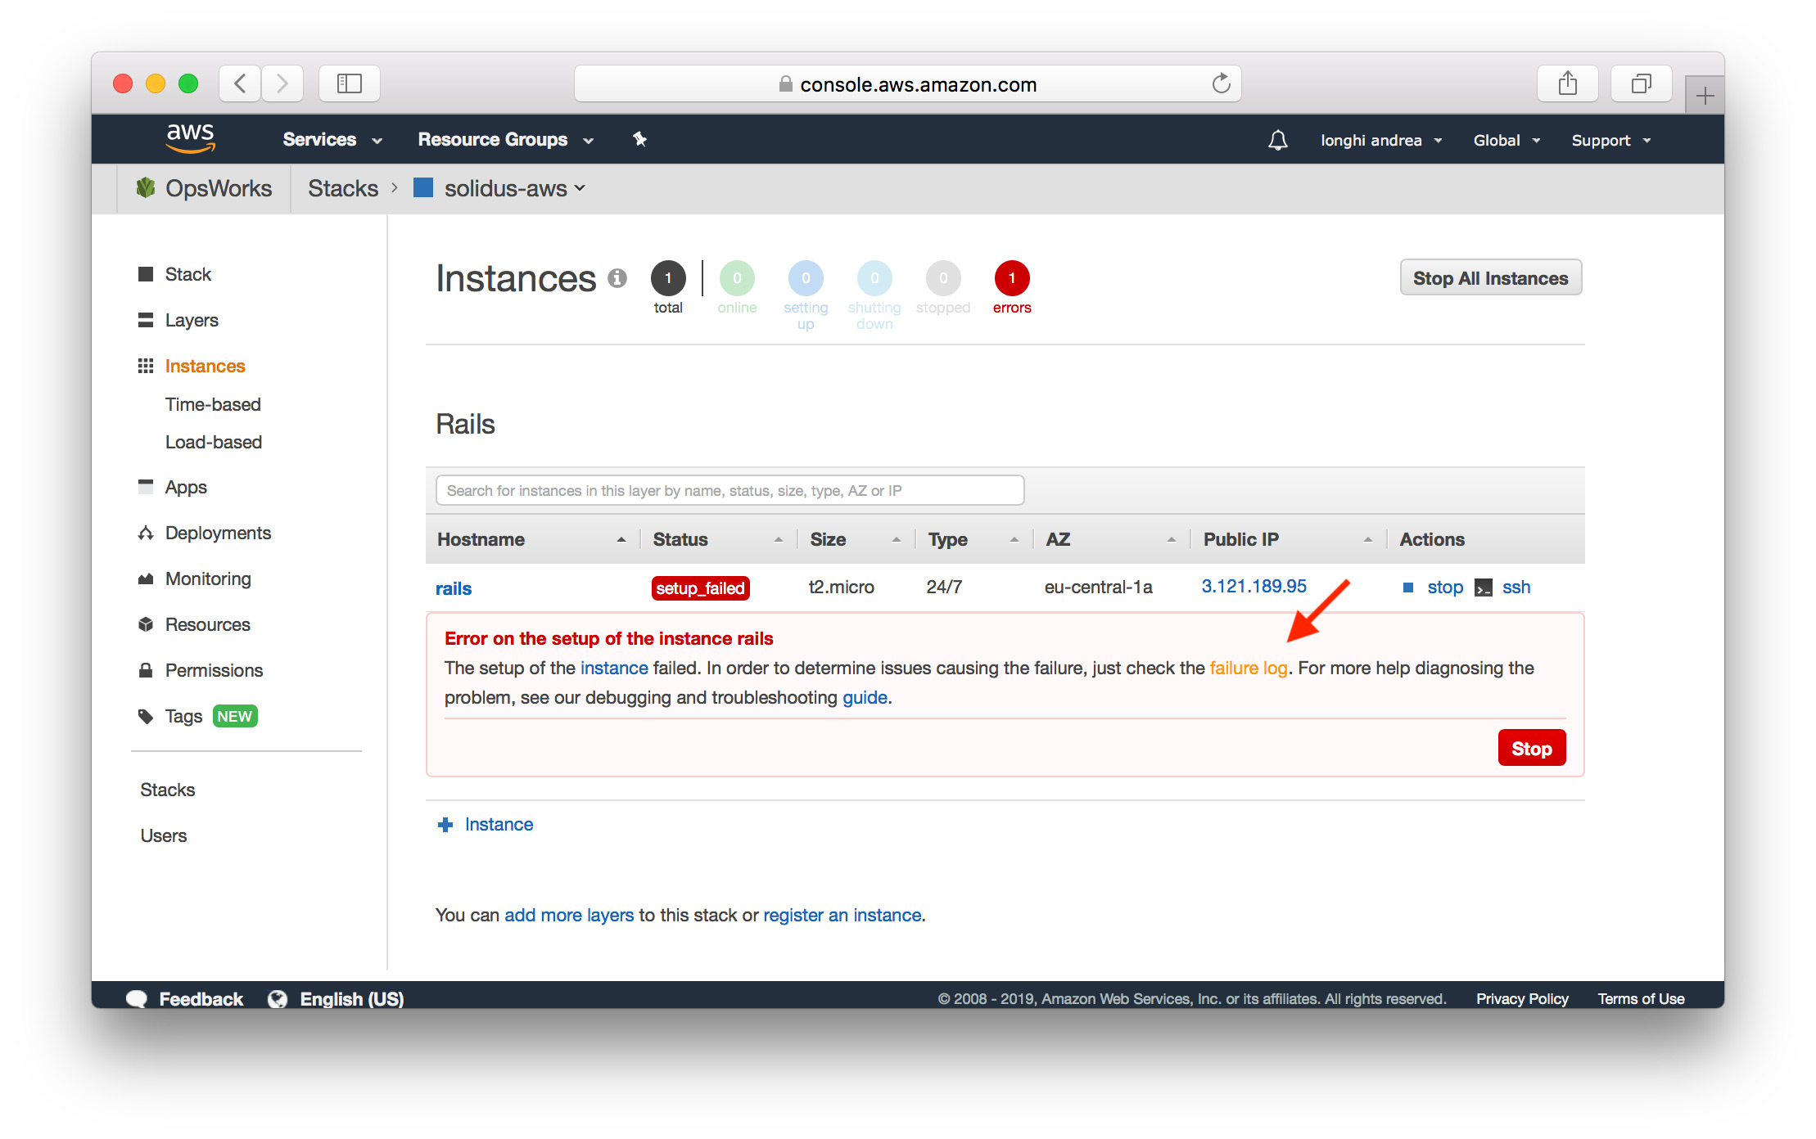1816x1139 pixels.
Task: Click the Instances info icon
Action: (x=617, y=278)
